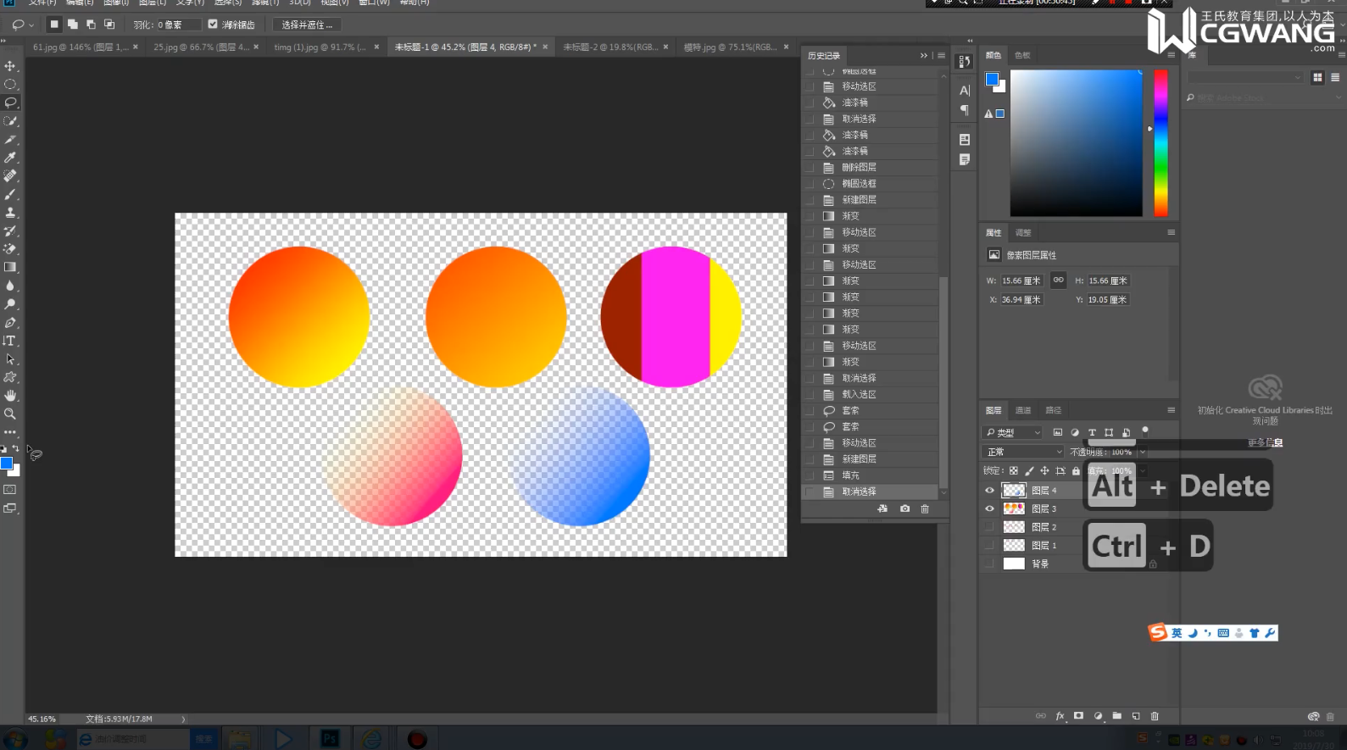
Task: Toggle the anti-alias 消除锯齿 checkbox
Action: tap(213, 25)
